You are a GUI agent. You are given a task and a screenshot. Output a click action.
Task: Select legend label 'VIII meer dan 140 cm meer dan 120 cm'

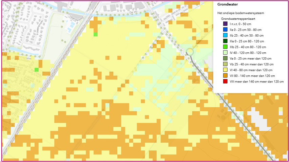(x=256, y=82)
